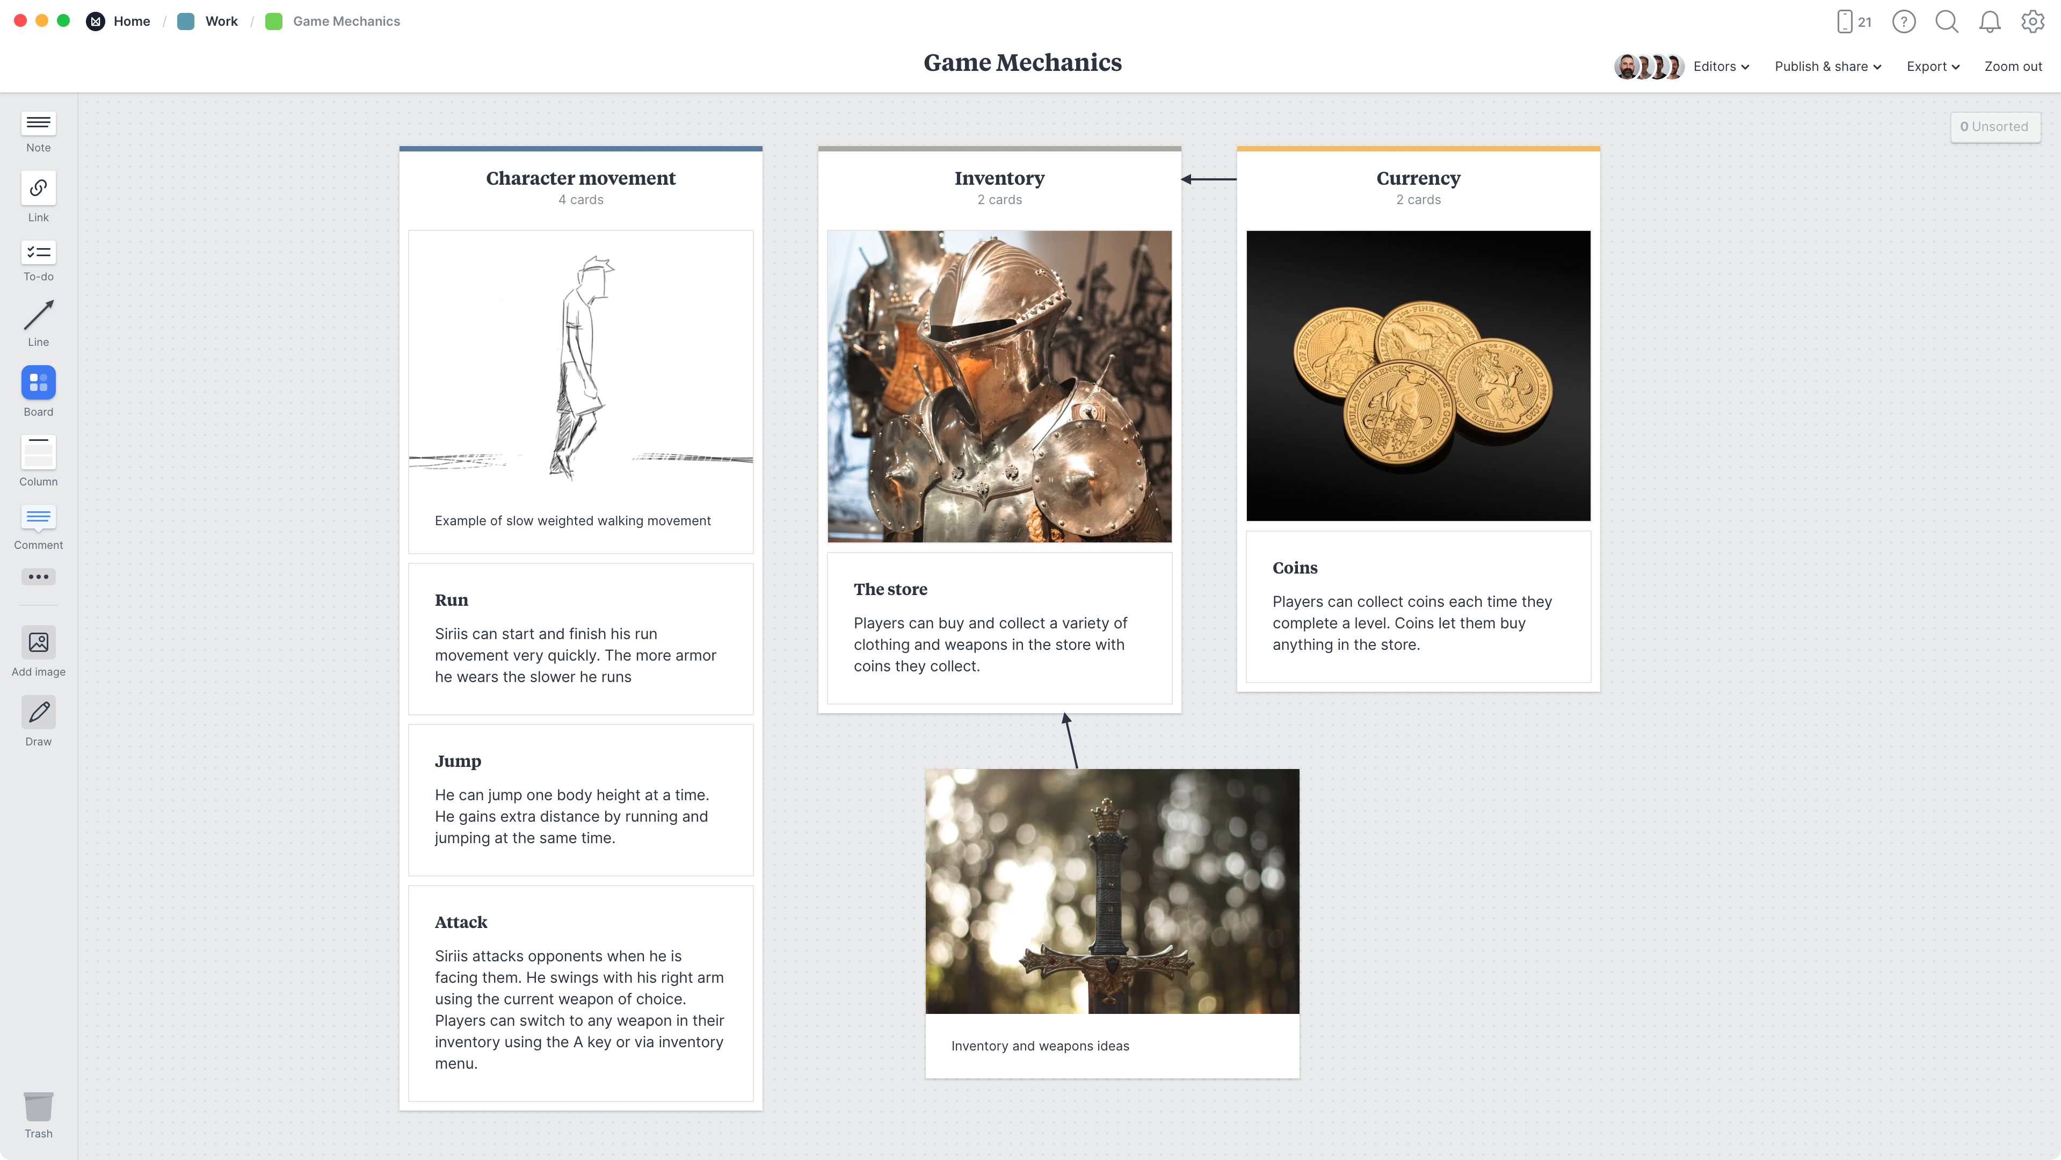
Task: Expand the Publish & share options
Action: coord(1827,67)
